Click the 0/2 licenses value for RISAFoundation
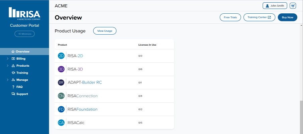Screen dimensions: 303x134 point(140,109)
